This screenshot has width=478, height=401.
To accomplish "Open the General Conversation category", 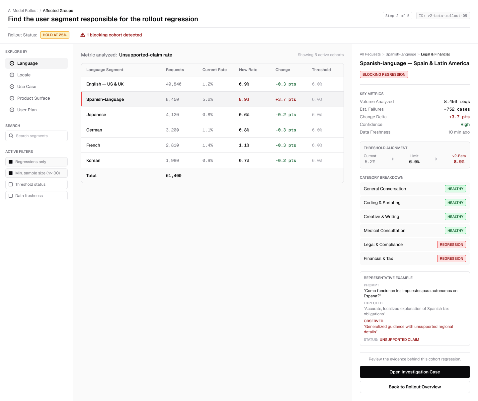I will [415, 189].
